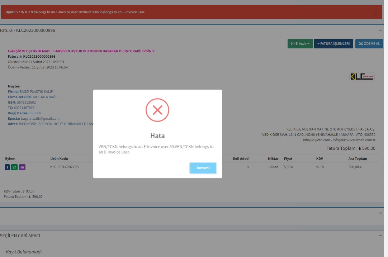This screenshot has height=257, width=388.
Task: Dismiss the red warning banner with X
Action: pos(376,13)
